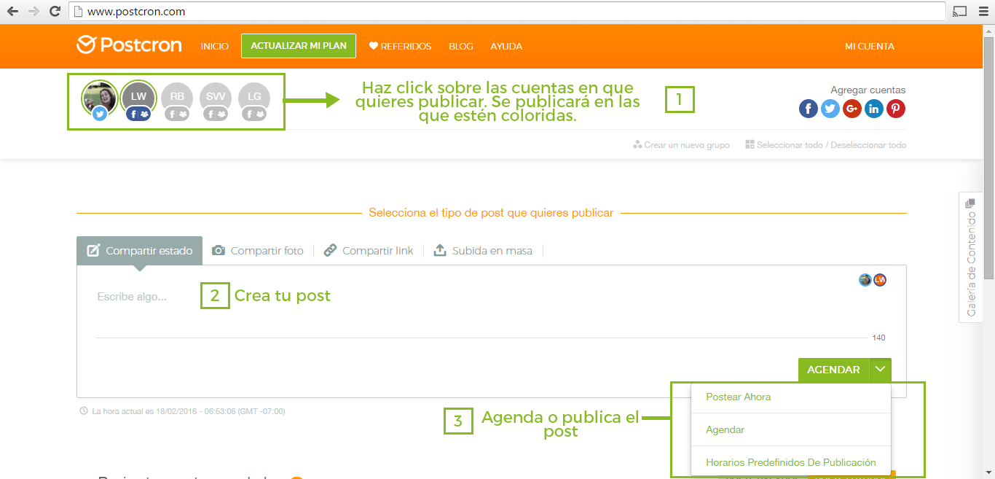Select Horarios Predefinidos De Publicación option
The height and width of the screenshot is (479, 995).
coord(790,462)
